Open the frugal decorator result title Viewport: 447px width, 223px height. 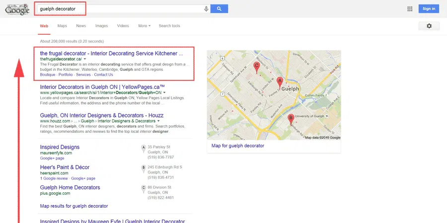pos(111,54)
